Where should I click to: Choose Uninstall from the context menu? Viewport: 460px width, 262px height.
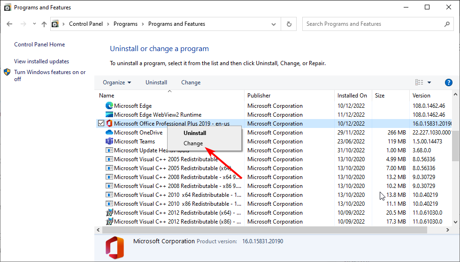(194, 133)
